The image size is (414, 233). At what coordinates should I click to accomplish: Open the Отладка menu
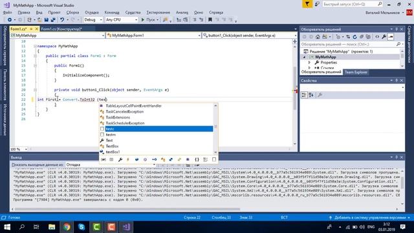[x=92, y=12]
